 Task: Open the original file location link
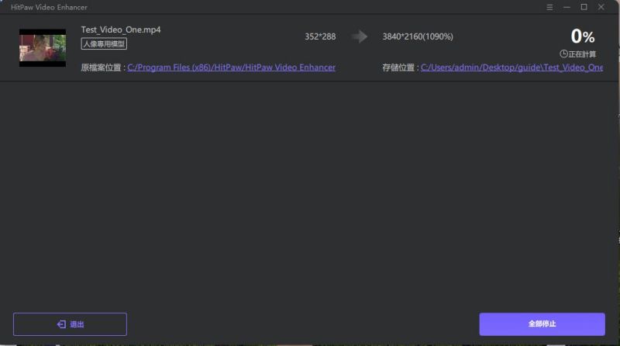(x=231, y=67)
